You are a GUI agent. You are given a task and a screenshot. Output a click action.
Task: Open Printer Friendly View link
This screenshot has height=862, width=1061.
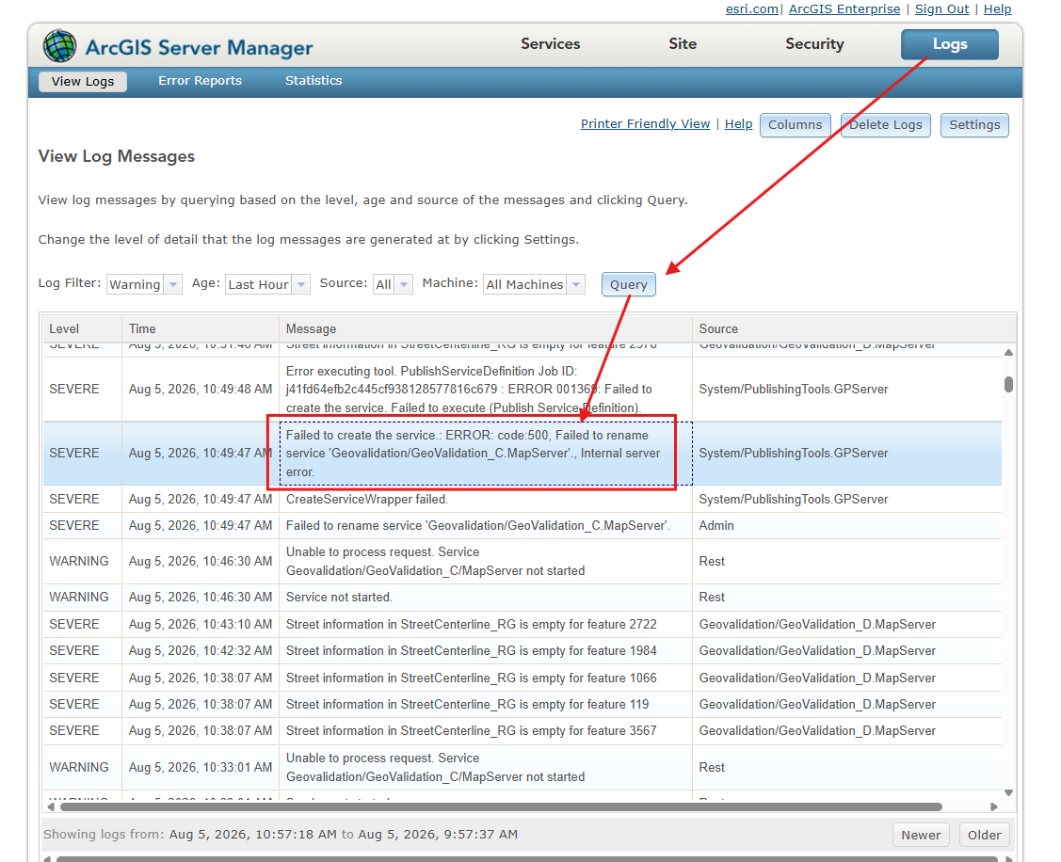(x=645, y=124)
